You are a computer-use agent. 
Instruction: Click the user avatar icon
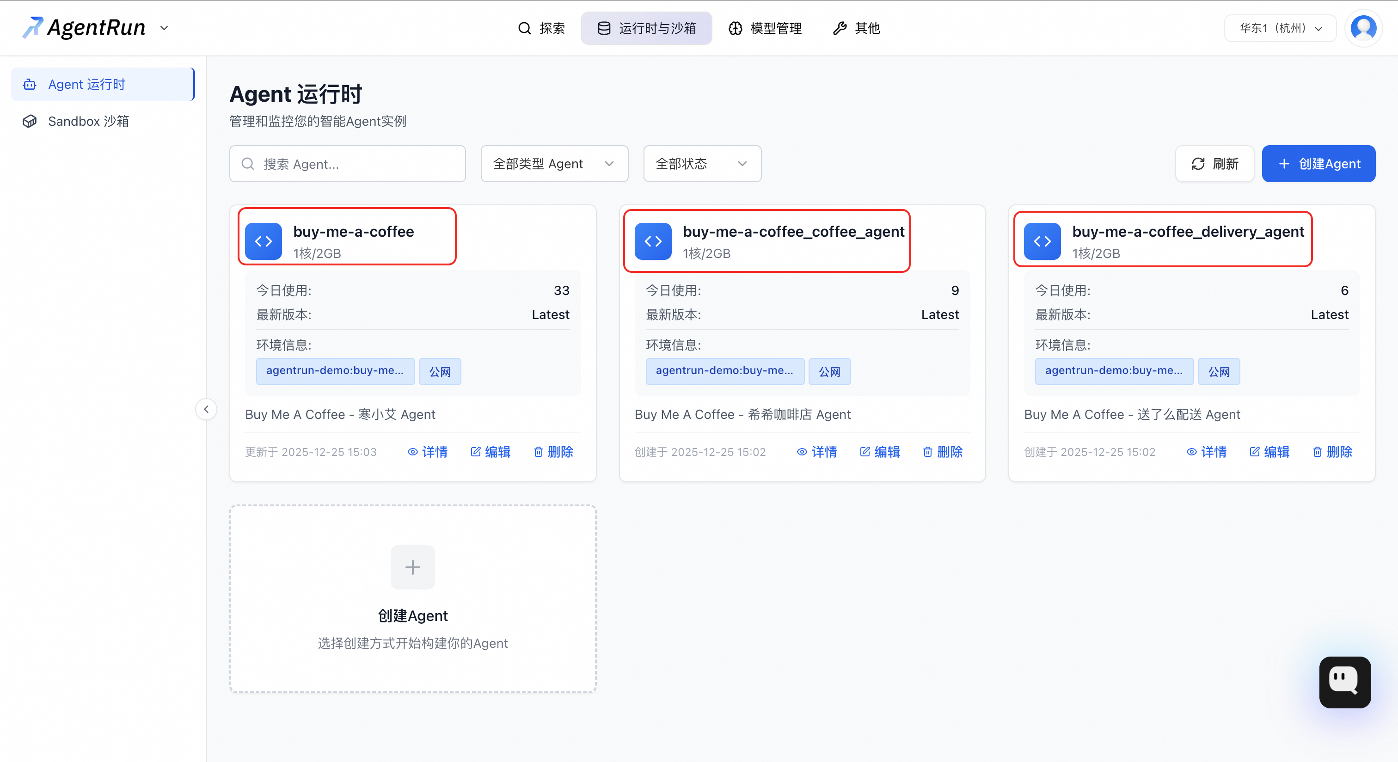1363,28
